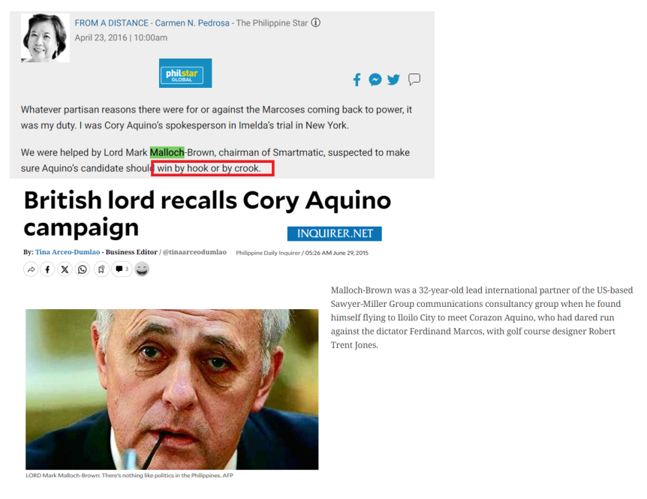
Task: Click the INQUIRER.NET logo badge
Action: pos(335,233)
